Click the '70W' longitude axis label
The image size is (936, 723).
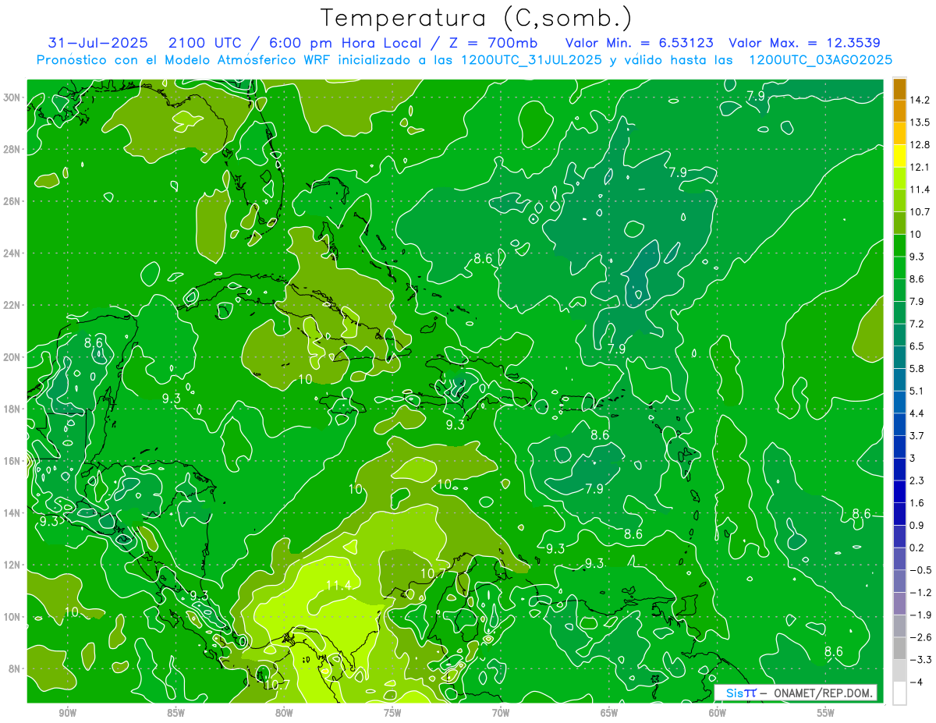[x=501, y=713]
